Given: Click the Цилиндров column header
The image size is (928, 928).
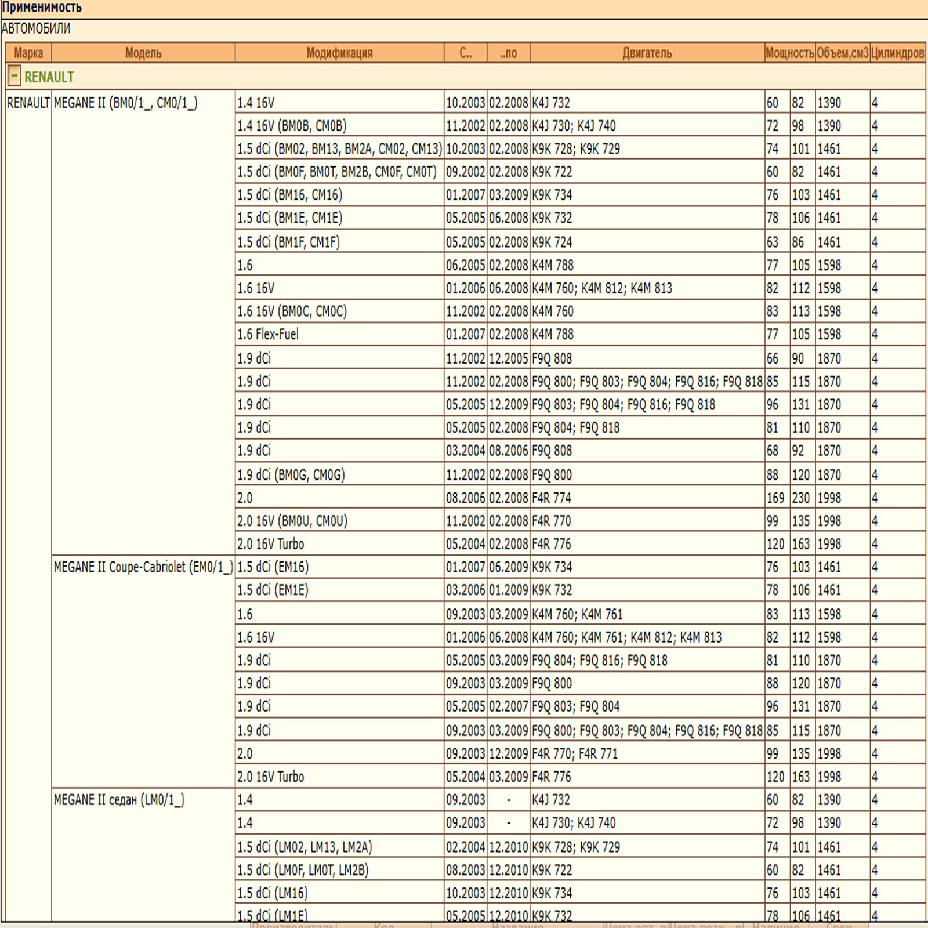Looking at the screenshot, I should click(x=897, y=53).
